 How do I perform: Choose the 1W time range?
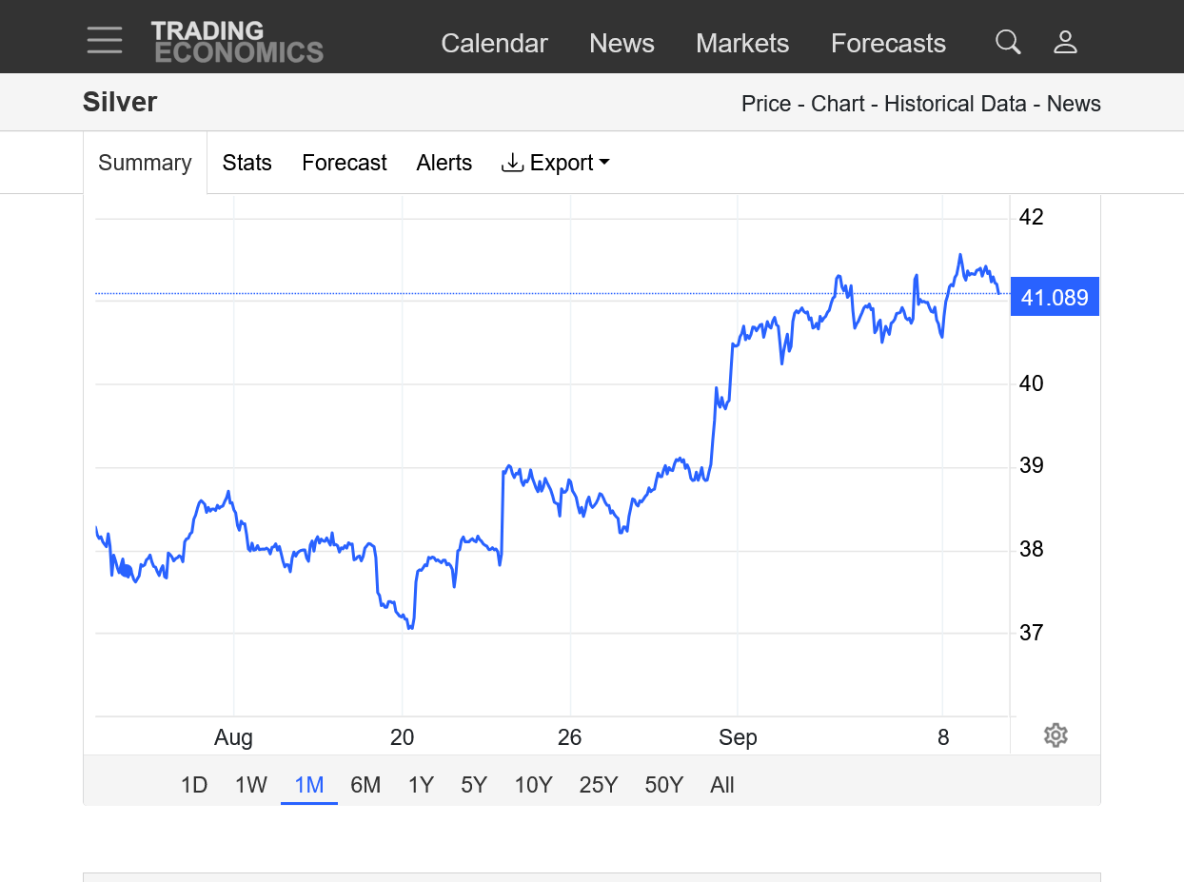tap(251, 785)
